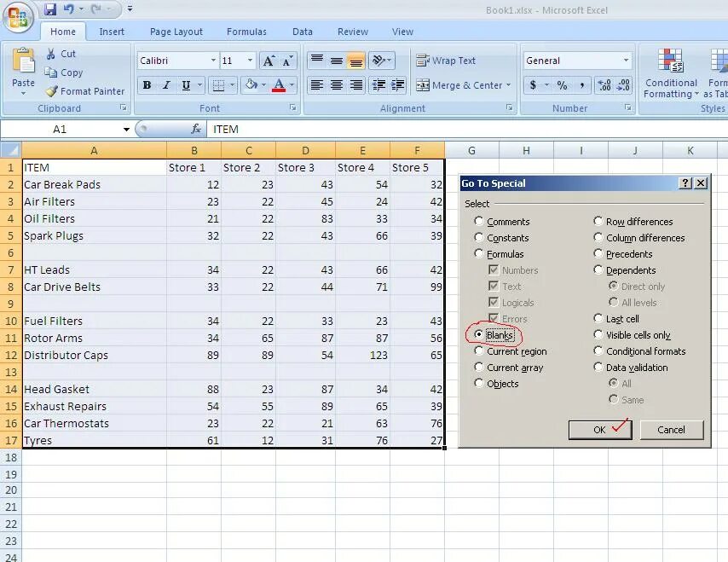The image size is (728, 562).
Task: Apply Comma style
Action: pos(582,85)
